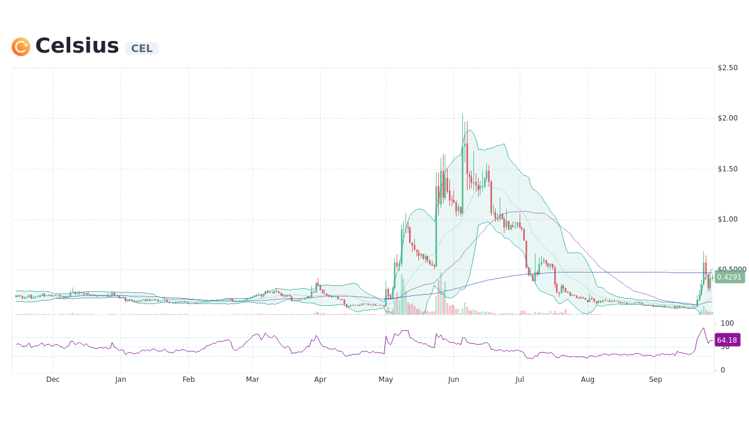Click the Dec label on the time axis
Image resolution: width=749 pixels, height=421 pixels.
53,379
